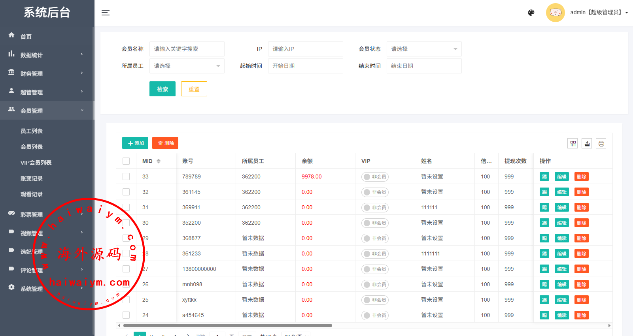Expand the admin 超级管理员 user menu
The height and width of the screenshot is (336, 633).
(x=599, y=13)
